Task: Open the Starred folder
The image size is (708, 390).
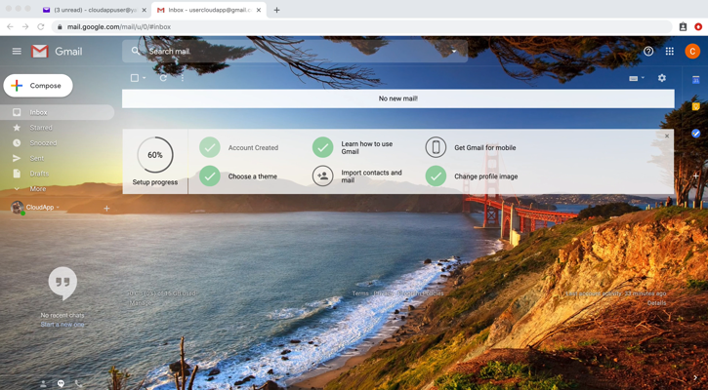Action: click(41, 128)
